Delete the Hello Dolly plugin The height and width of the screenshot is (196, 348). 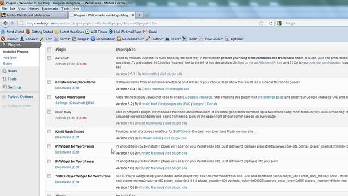(82, 118)
